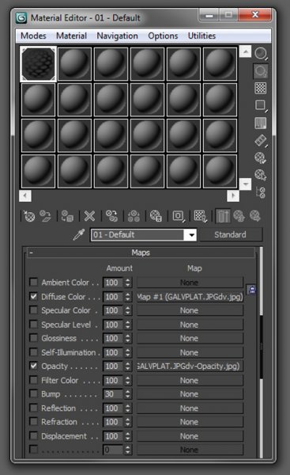The width and height of the screenshot is (290, 475).
Task: Toggle the Show End Result icon
Action: pos(223,216)
